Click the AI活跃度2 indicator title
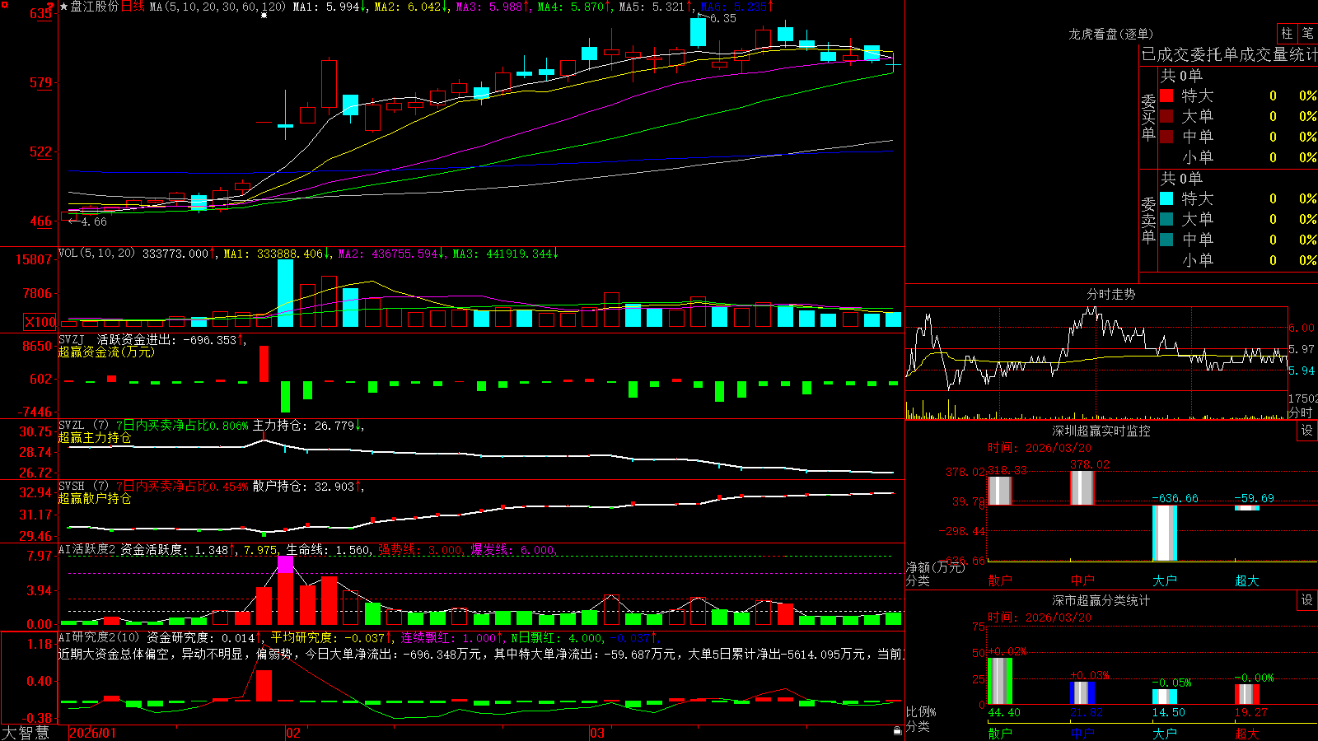Viewport: 1318px width, 741px height. click(87, 549)
